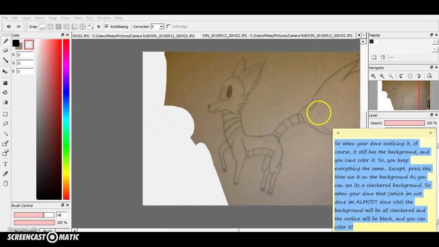The image size is (439, 247).
Task: Open the Edit menu
Action: coord(15,18)
